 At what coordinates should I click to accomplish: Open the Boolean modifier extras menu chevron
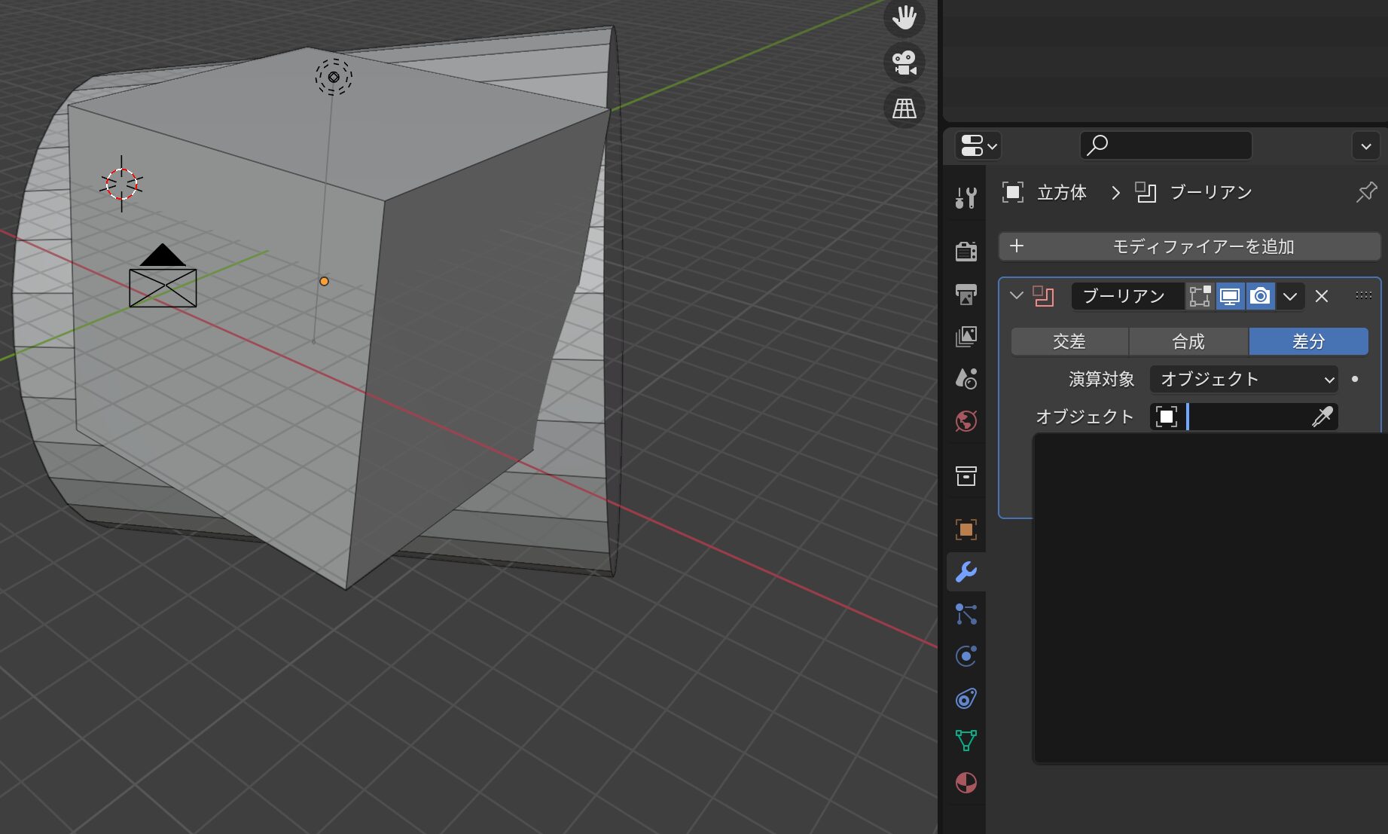coord(1289,296)
